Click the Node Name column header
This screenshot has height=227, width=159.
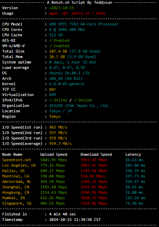pyautogui.click(x=12, y=154)
